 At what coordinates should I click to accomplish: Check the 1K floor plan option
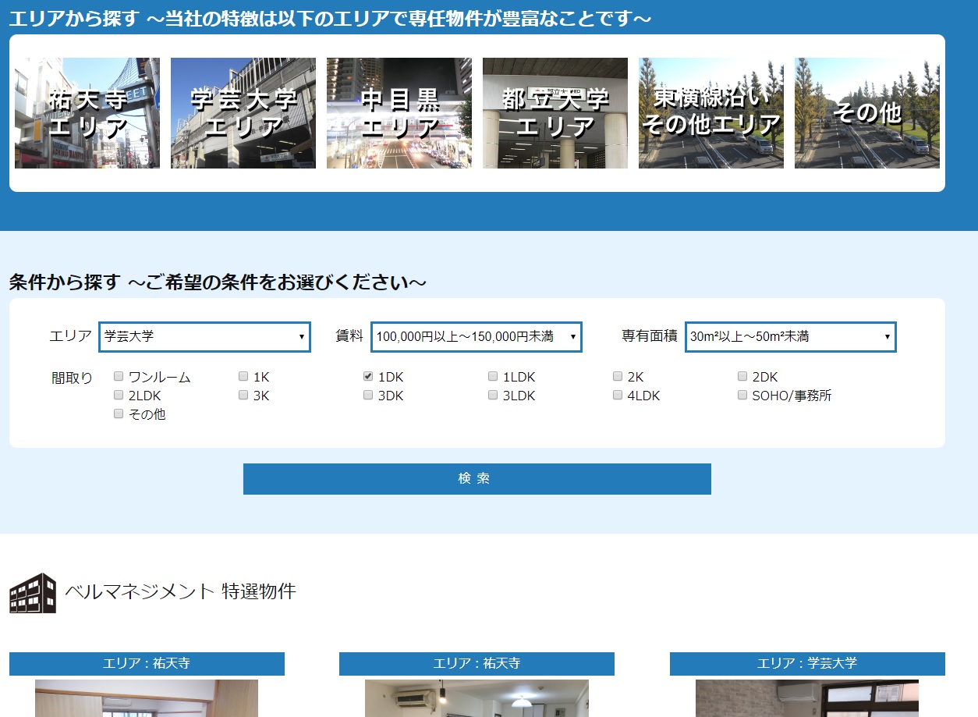[243, 376]
